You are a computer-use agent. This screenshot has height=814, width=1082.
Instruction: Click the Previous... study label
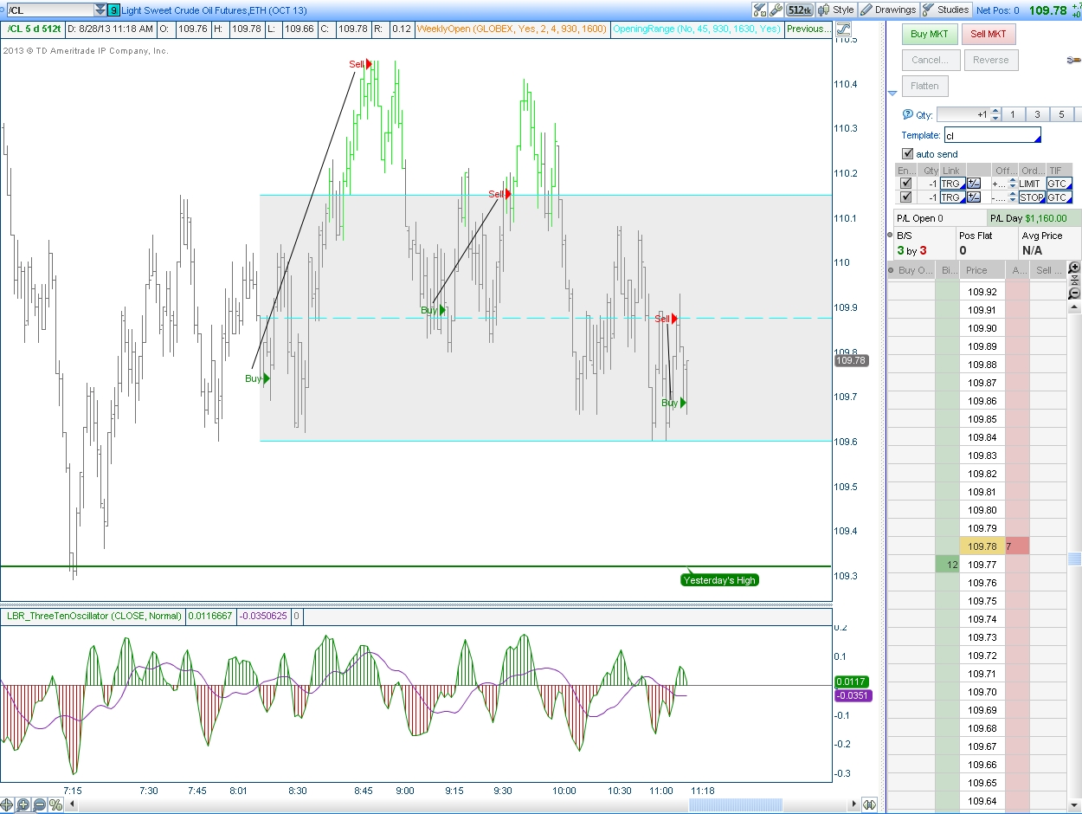pos(808,29)
